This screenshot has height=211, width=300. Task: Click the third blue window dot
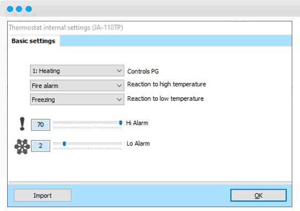[29, 9]
